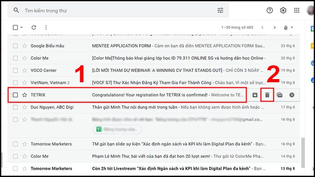The width and height of the screenshot is (315, 177).
Task: Expand the select-all dropdown arrow
Action: [x=21, y=27]
